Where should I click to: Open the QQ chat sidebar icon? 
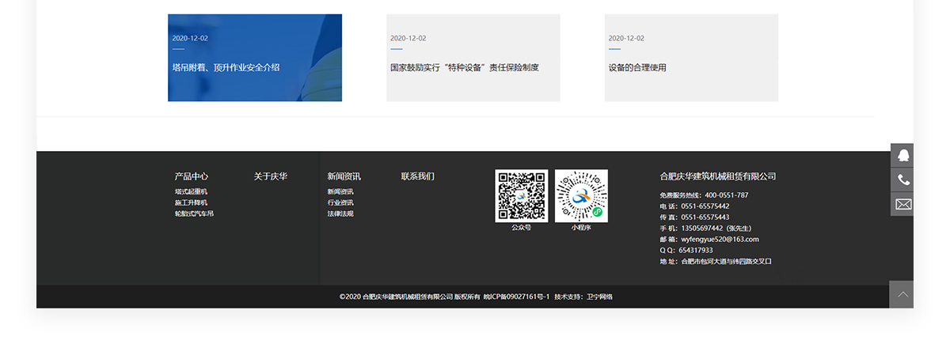click(902, 156)
